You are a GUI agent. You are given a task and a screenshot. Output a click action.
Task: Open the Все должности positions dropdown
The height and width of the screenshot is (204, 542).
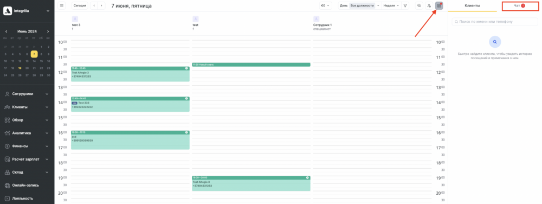(x=365, y=5)
